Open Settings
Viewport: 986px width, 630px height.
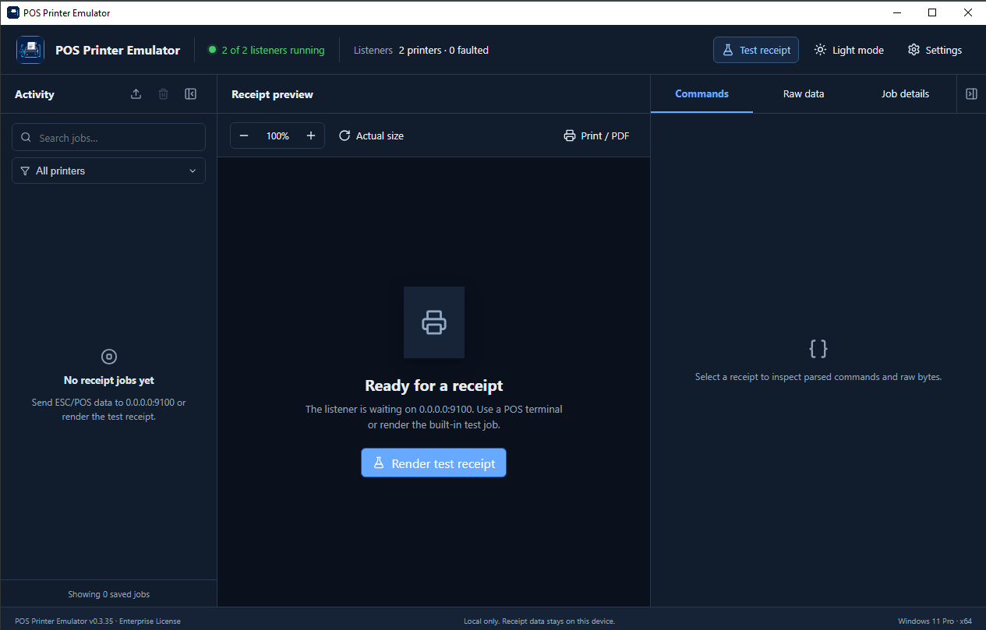pos(935,50)
